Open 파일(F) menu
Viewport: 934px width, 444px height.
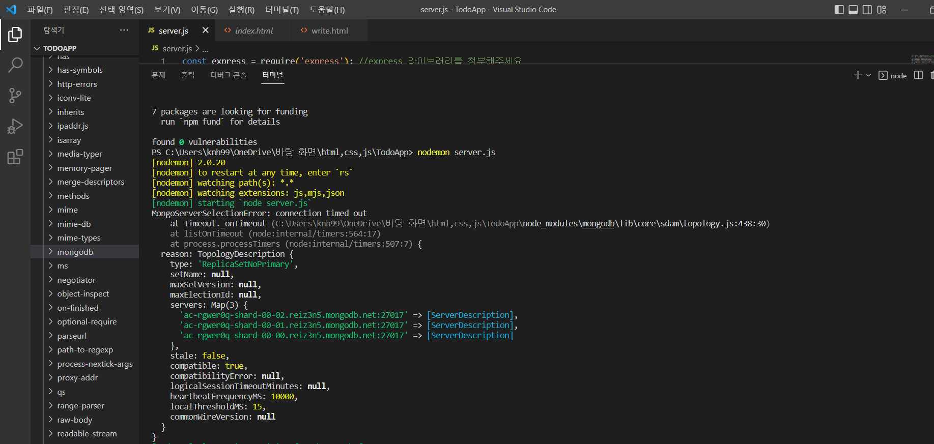pos(40,10)
